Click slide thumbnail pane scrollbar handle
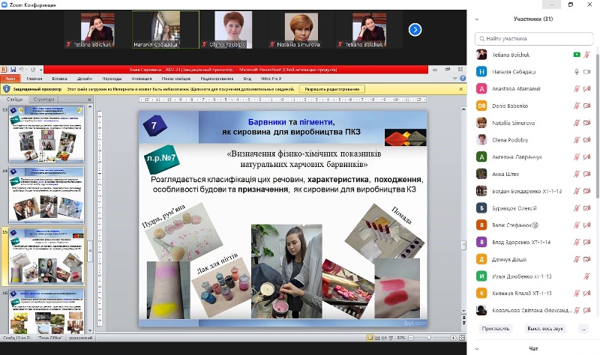 [90, 252]
